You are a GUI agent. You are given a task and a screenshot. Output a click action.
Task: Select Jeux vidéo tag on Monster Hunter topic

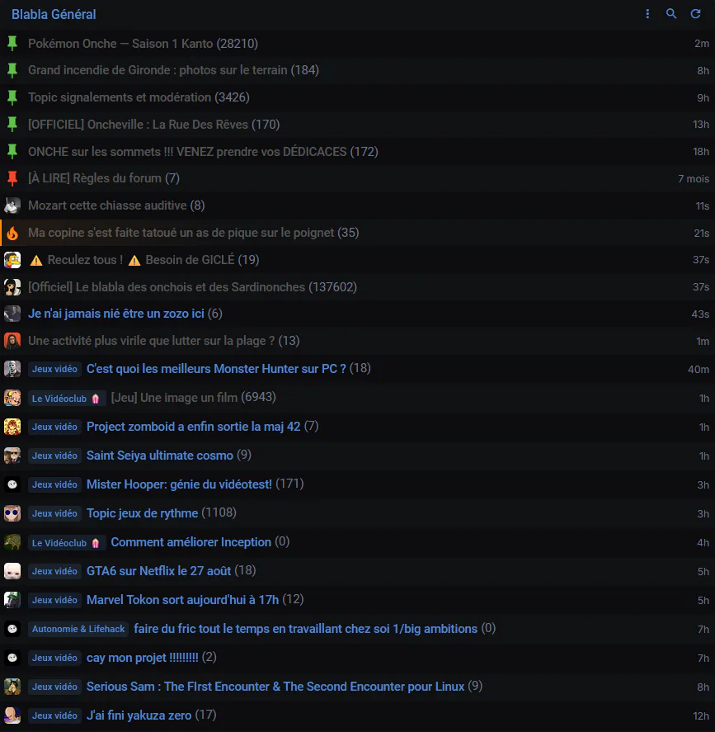(x=54, y=369)
